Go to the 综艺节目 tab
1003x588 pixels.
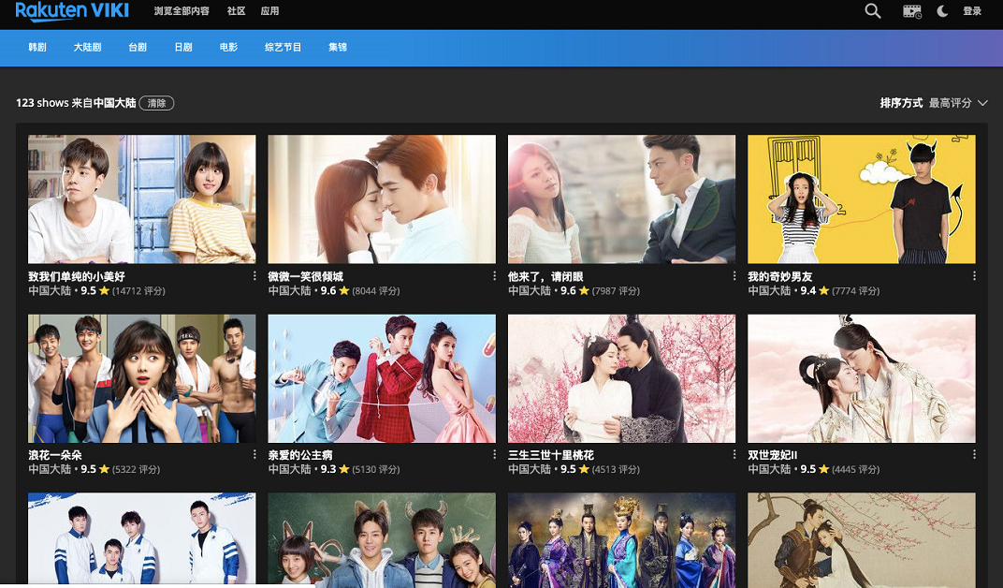point(283,47)
